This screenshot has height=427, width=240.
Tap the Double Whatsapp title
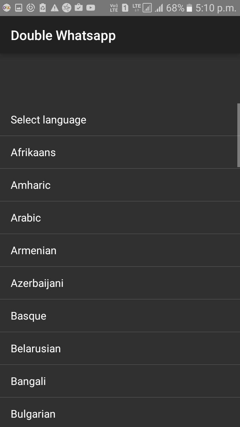pos(63,35)
